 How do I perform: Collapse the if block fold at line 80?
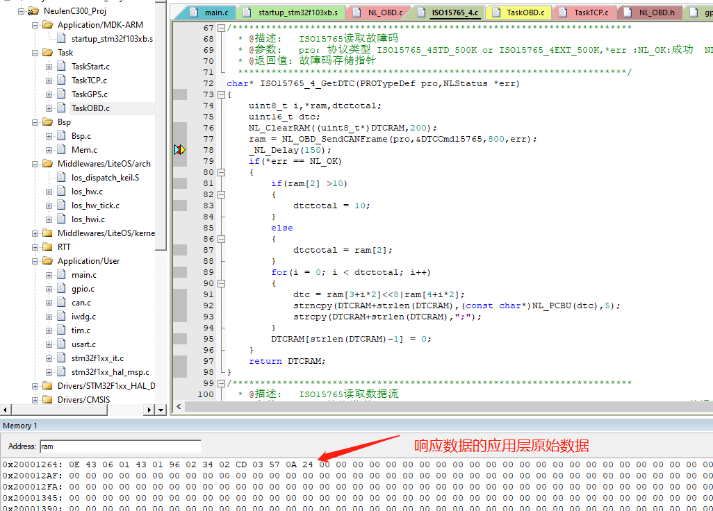222,172
